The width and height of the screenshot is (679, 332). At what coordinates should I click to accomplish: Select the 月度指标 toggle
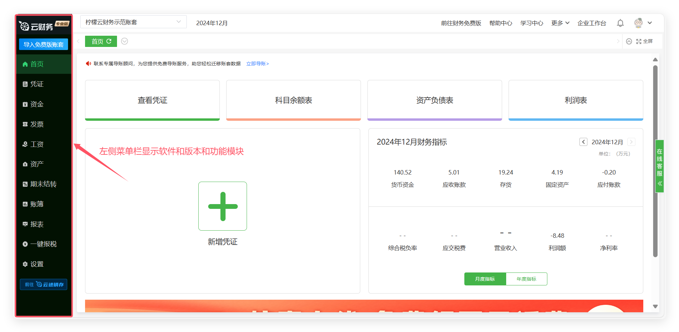click(x=485, y=279)
